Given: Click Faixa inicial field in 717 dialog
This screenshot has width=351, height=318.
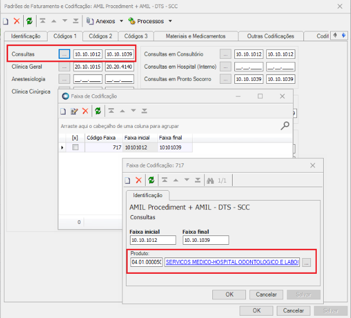Looking at the screenshot, I should [153, 240].
